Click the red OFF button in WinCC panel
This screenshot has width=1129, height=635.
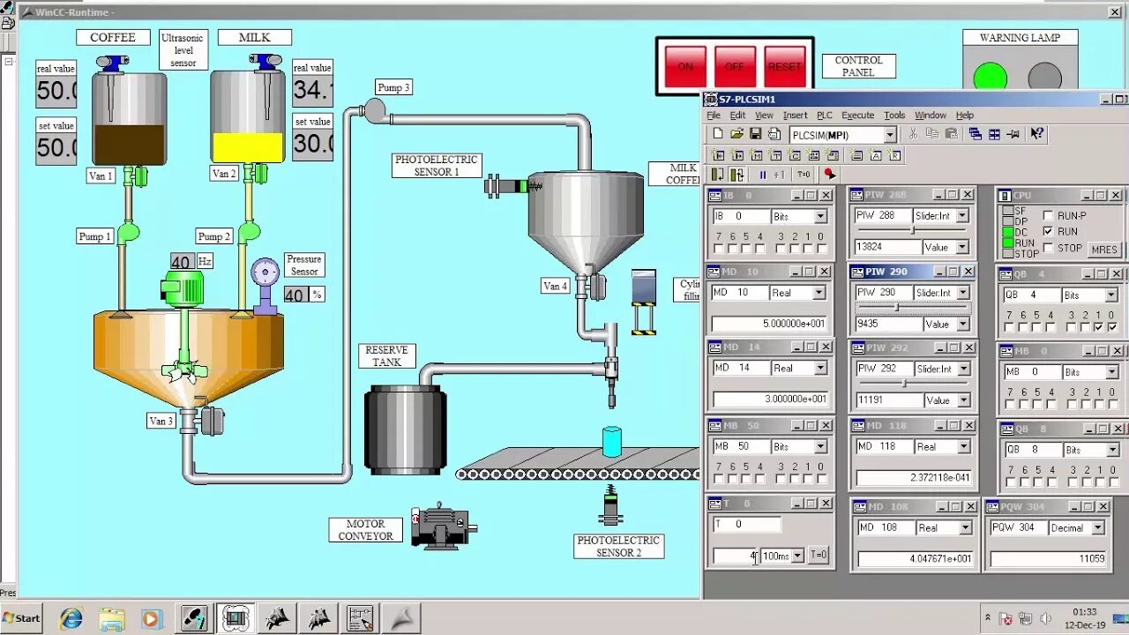click(735, 66)
